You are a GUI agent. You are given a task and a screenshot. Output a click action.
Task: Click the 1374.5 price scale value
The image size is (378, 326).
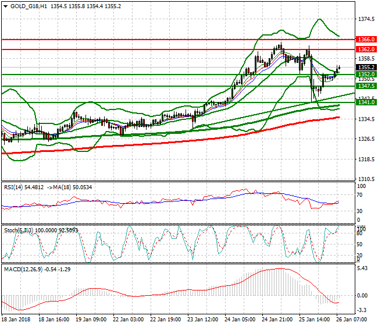(x=365, y=19)
